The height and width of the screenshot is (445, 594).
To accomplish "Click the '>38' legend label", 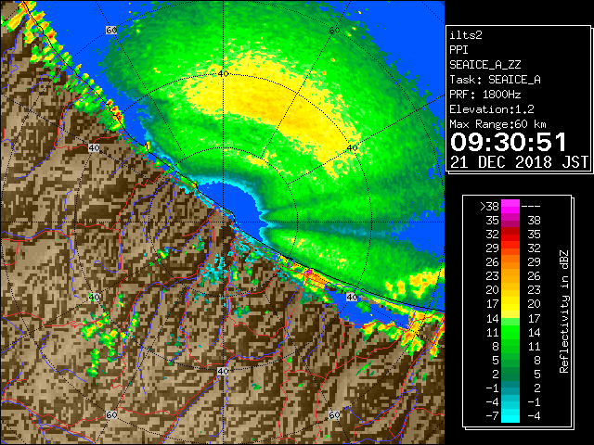I will pyautogui.click(x=490, y=207).
